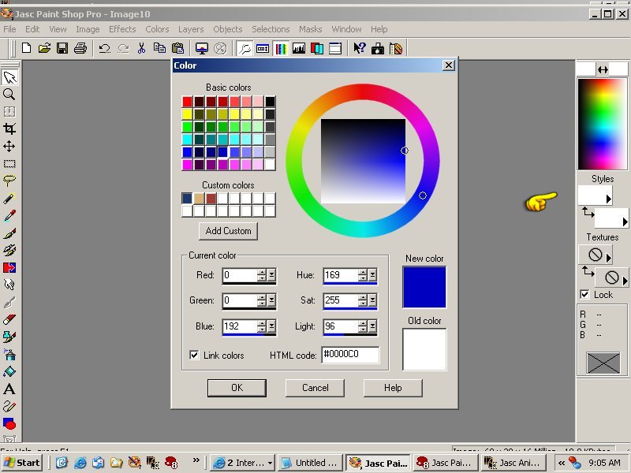The width and height of the screenshot is (631, 473).
Task: Pick the red swatch in Basic colors
Action: pos(187,102)
